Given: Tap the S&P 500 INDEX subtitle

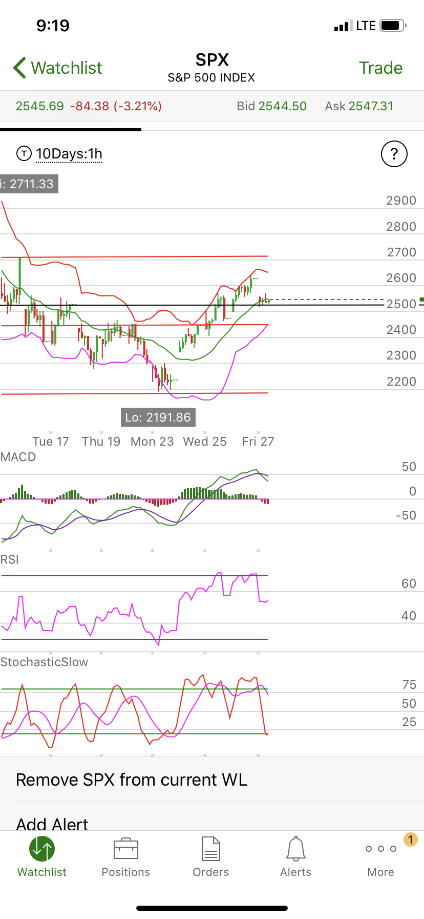Looking at the screenshot, I should coord(211,77).
